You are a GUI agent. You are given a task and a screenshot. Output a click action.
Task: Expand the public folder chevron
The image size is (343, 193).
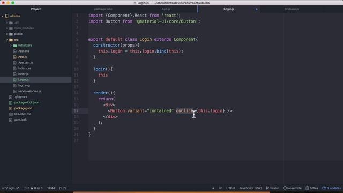[x=7, y=34]
